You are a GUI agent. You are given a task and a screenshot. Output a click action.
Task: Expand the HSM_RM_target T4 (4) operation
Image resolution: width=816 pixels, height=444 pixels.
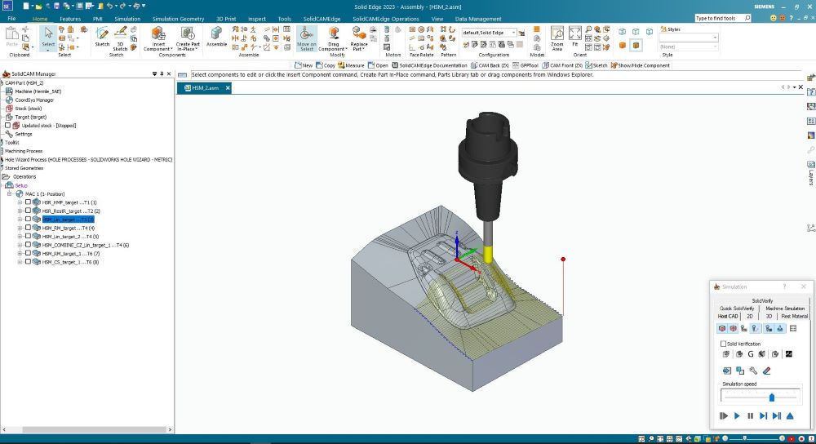[20, 228]
